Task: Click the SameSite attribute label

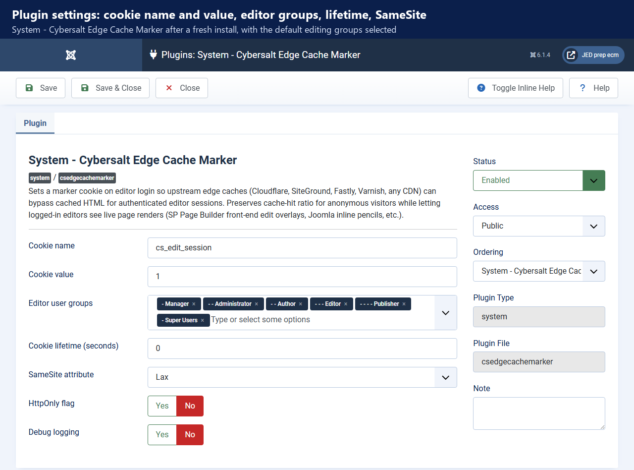Action: [61, 375]
